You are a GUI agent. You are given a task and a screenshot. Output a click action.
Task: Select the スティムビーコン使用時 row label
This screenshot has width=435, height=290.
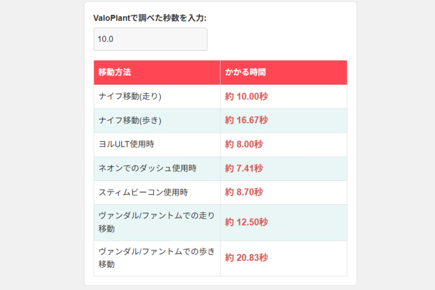(143, 192)
